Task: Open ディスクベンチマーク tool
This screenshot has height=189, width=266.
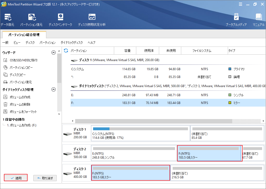Action: click(60, 20)
